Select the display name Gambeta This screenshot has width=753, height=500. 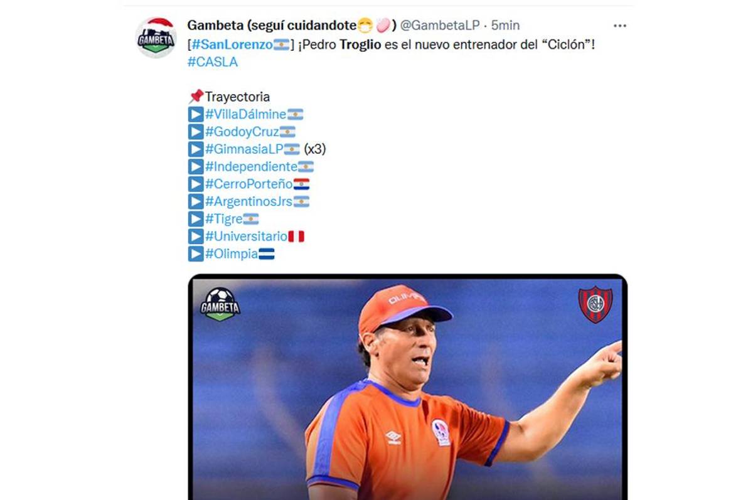pyautogui.click(x=216, y=25)
